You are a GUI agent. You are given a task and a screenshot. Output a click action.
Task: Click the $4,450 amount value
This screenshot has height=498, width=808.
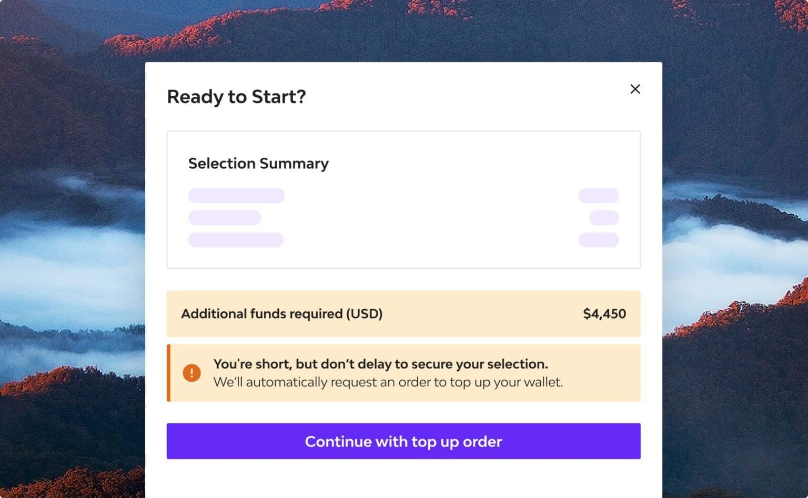604,313
